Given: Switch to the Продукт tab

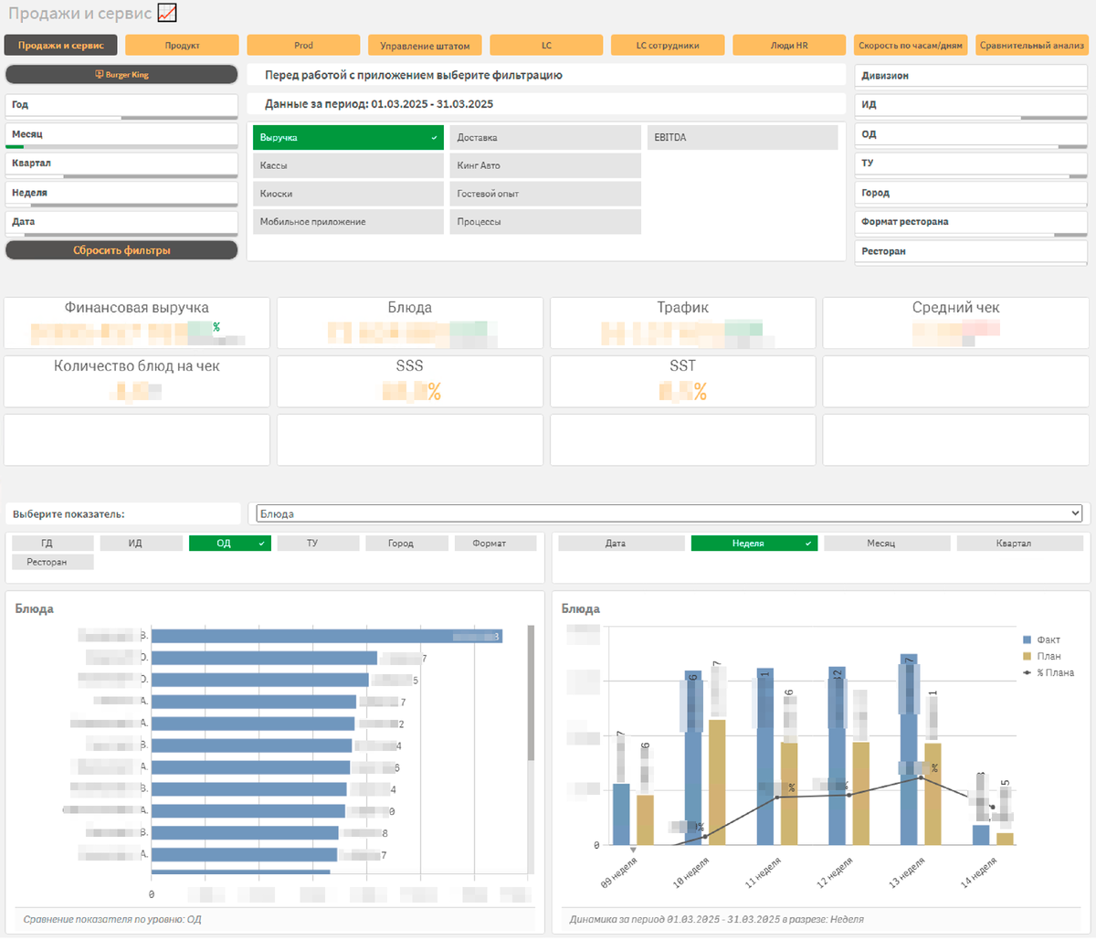Looking at the screenshot, I should tap(182, 45).
